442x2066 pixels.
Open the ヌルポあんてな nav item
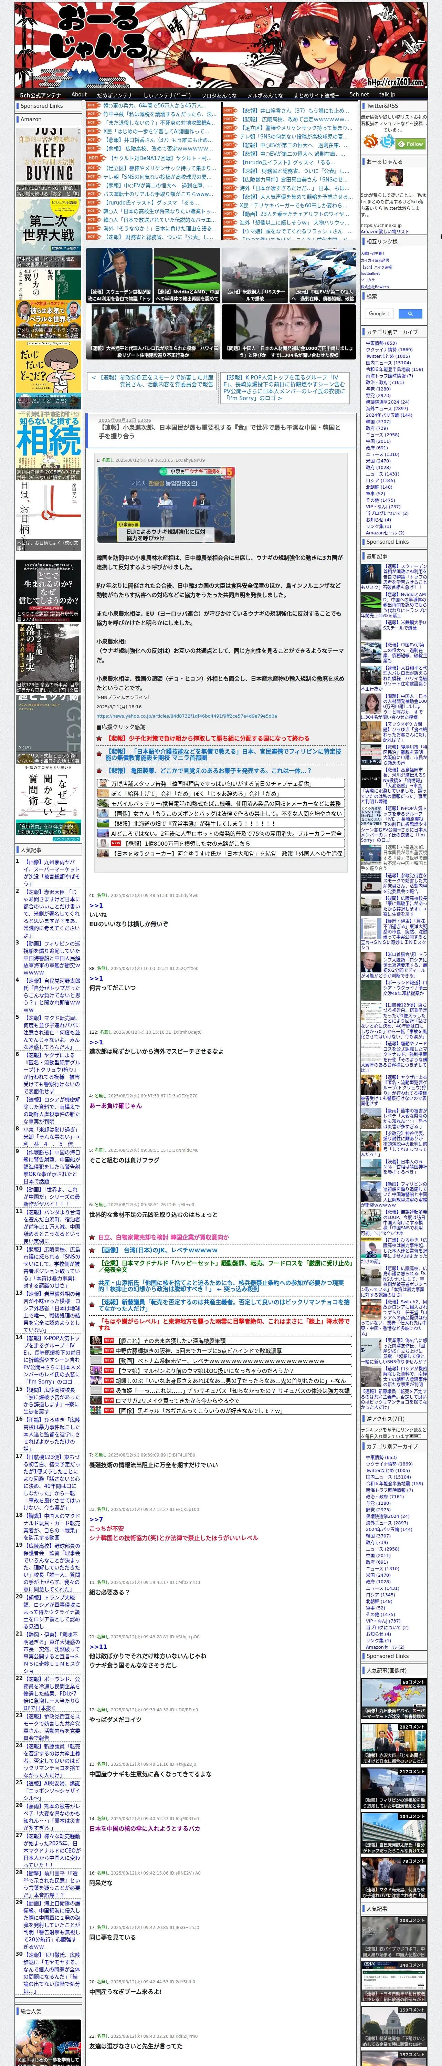pos(265,95)
